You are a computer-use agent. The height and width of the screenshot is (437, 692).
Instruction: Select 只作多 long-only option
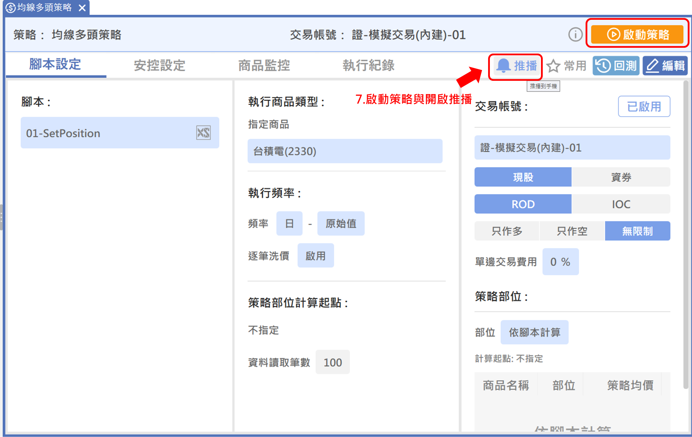[x=506, y=231]
